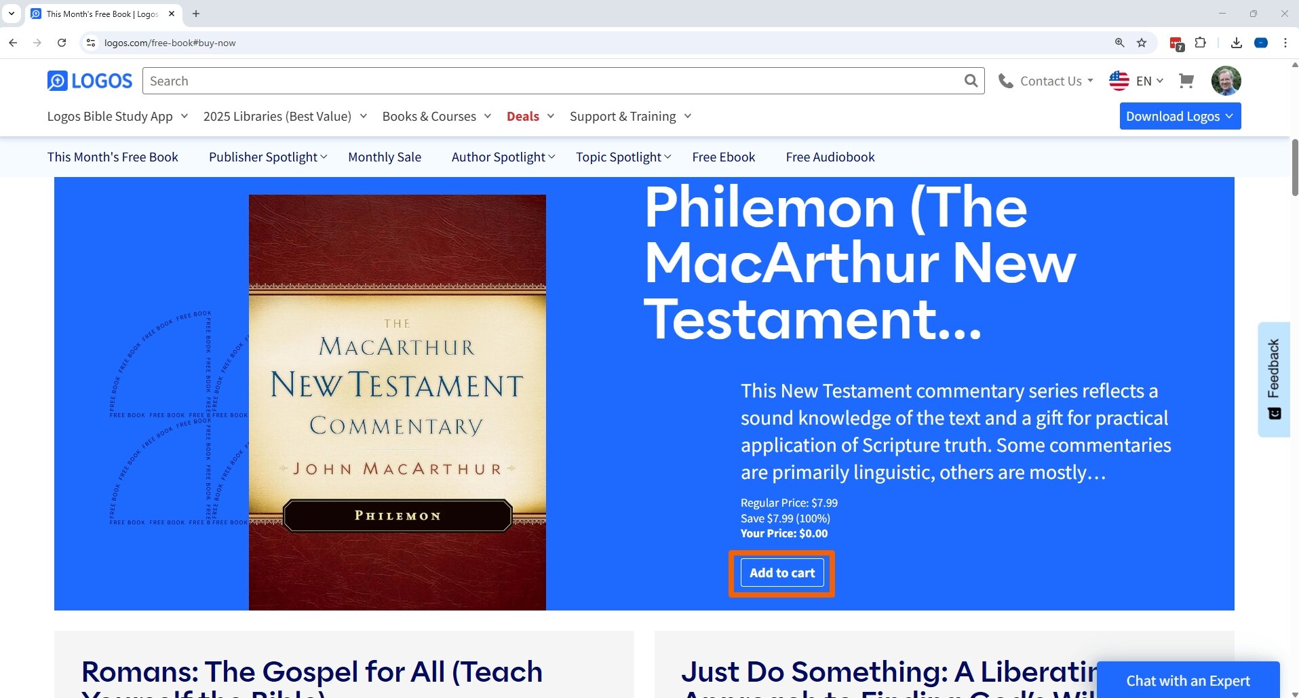Expand Support & Training menu
Screen dimensions: 1299x698
click(x=630, y=116)
